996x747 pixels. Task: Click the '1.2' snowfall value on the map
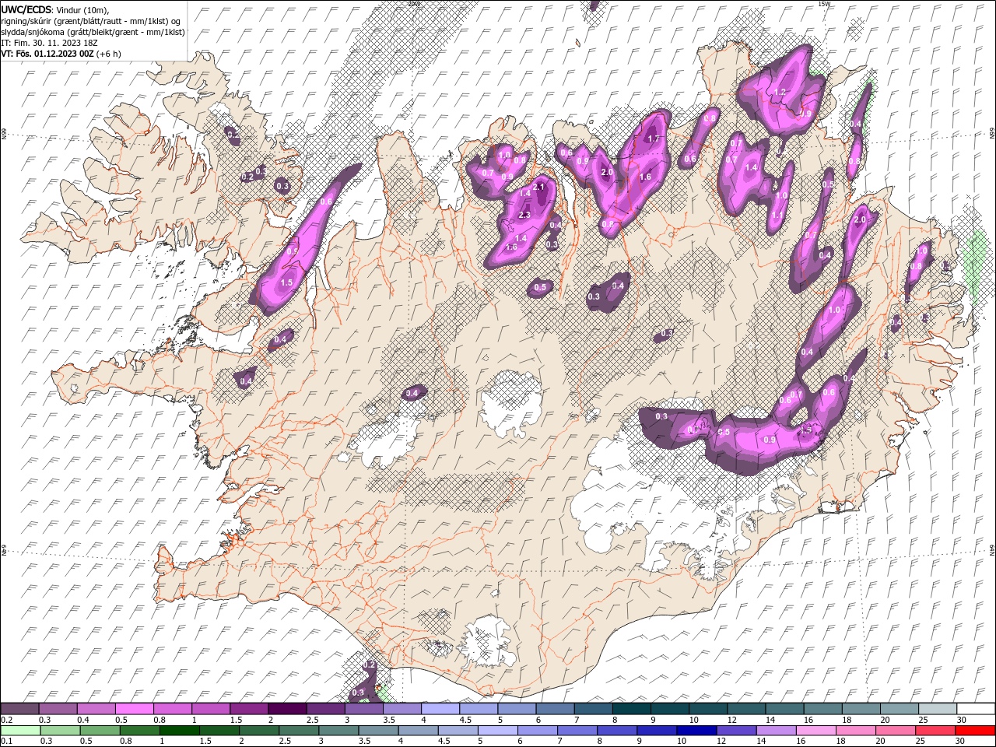pyautogui.click(x=781, y=92)
